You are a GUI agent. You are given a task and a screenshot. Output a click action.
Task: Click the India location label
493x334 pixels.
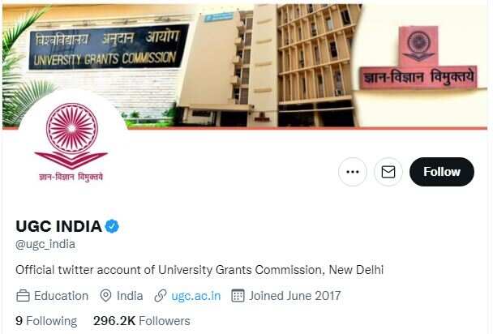click(x=130, y=296)
